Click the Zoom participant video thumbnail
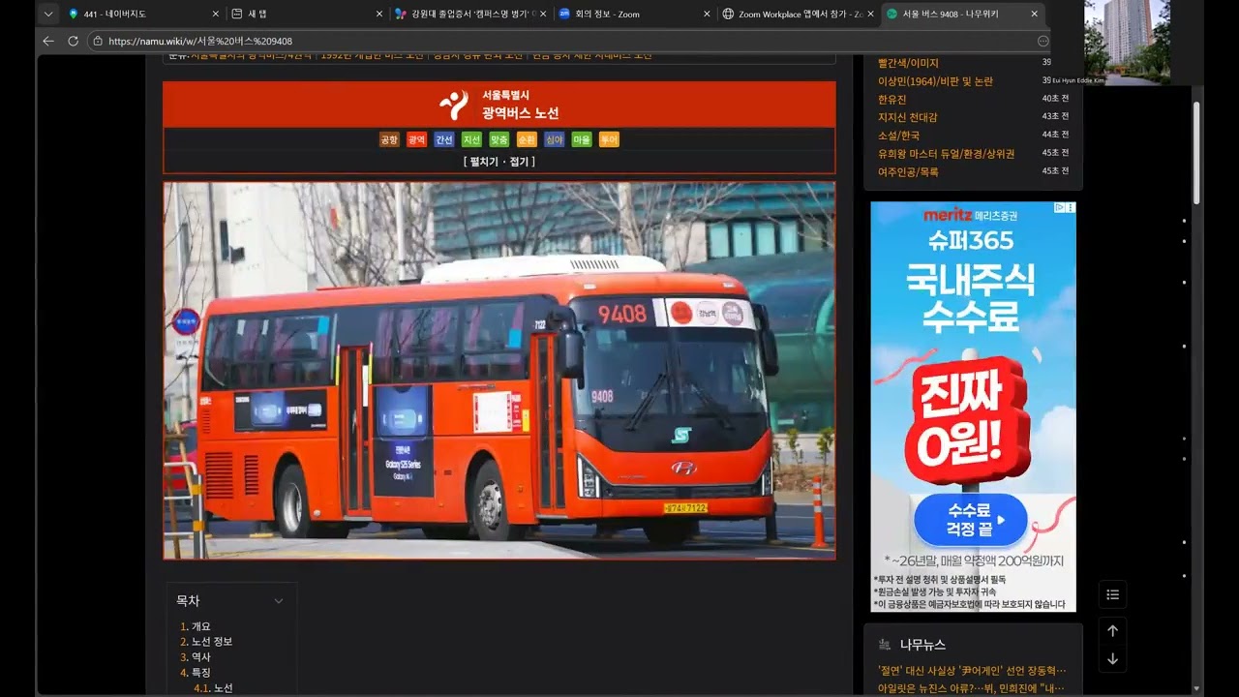 [x=1127, y=43]
